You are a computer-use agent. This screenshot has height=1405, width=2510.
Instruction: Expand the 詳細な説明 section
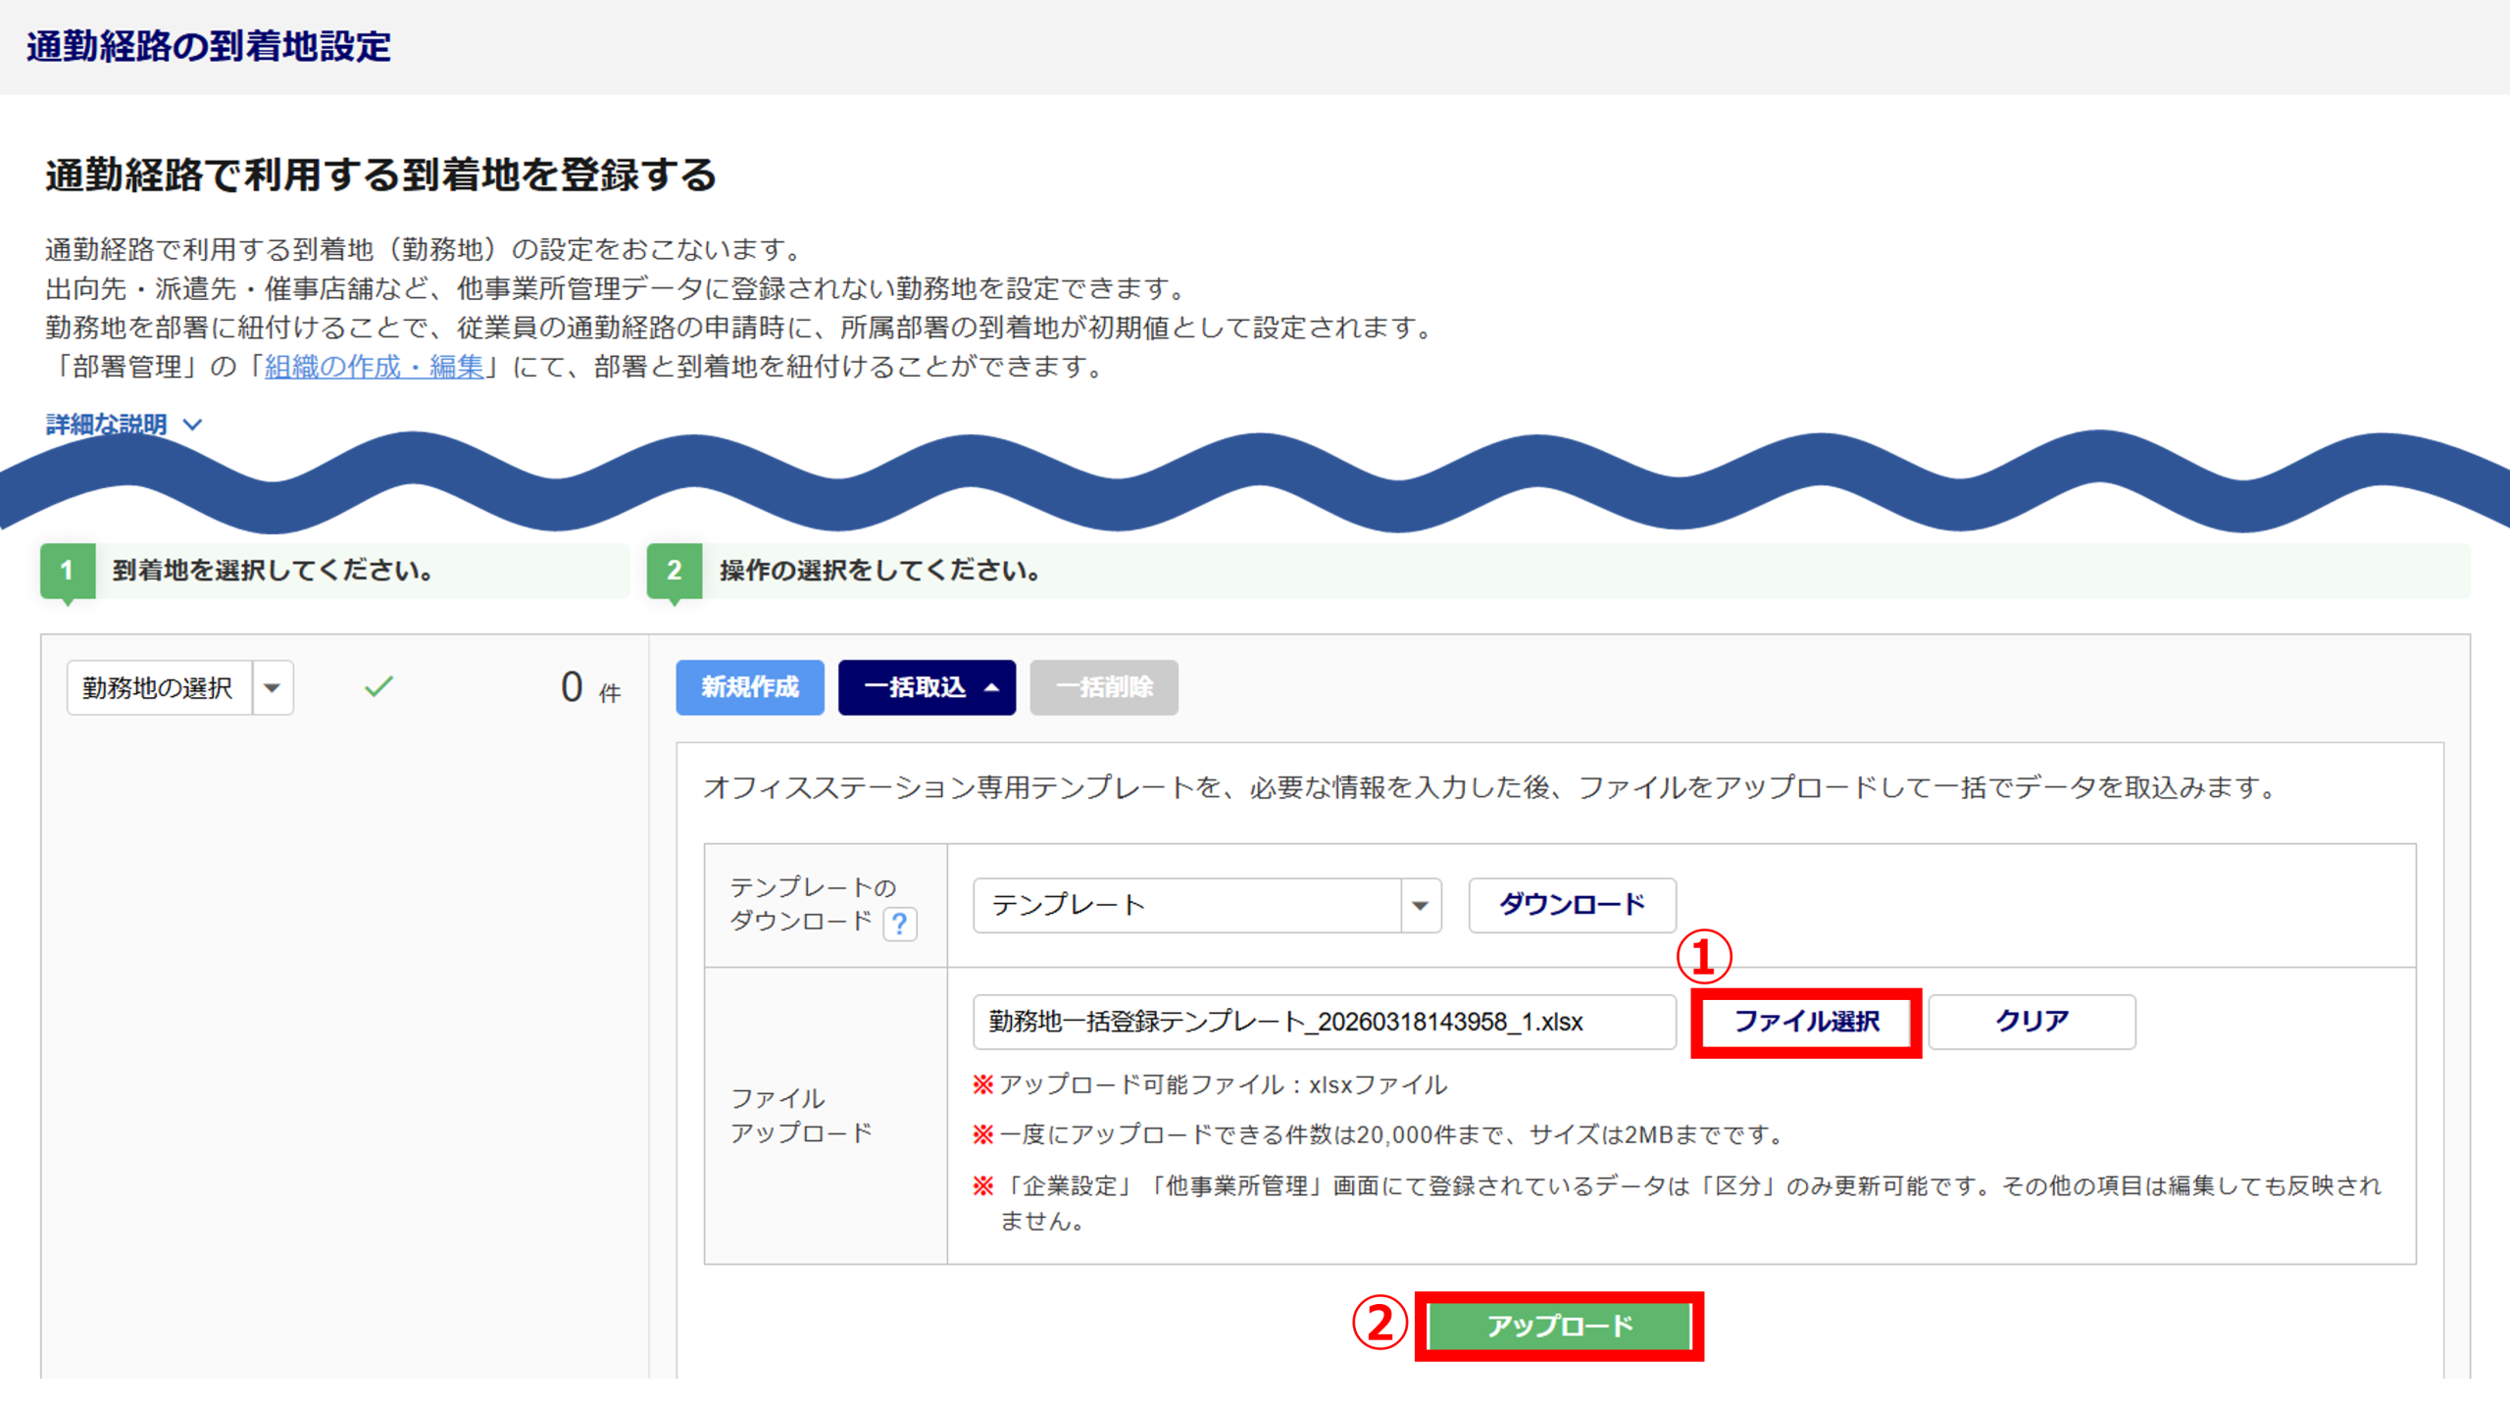[107, 425]
